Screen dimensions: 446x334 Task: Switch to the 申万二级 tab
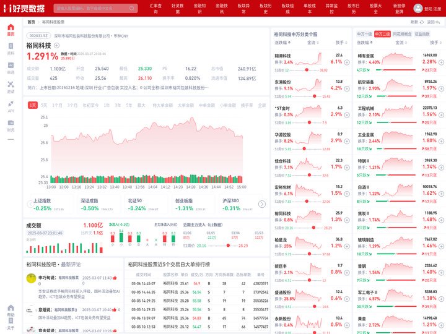tap(382, 34)
